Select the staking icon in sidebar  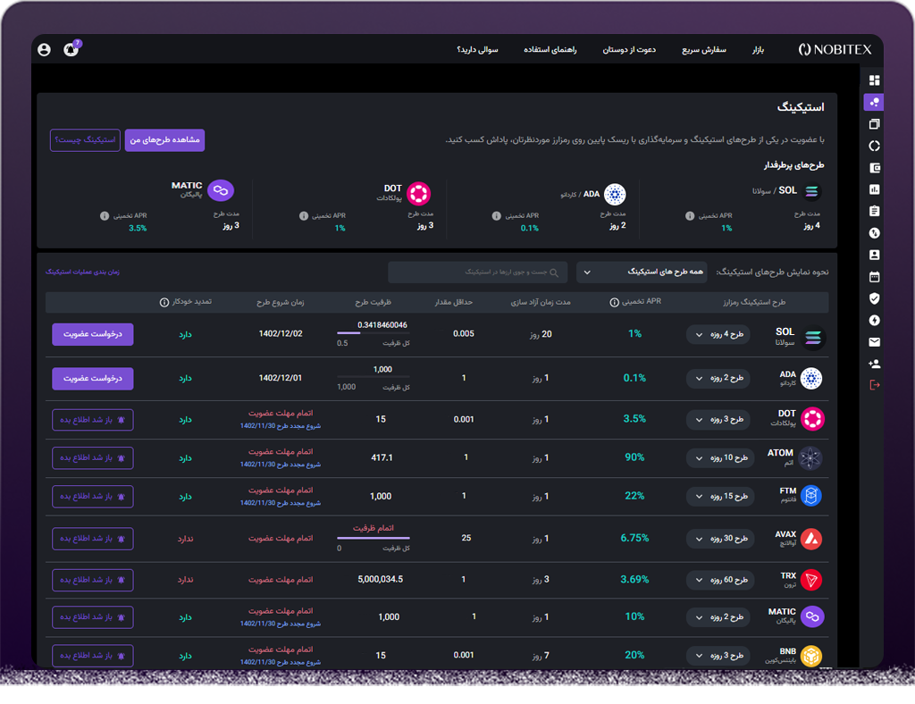[x=874, y=102]
